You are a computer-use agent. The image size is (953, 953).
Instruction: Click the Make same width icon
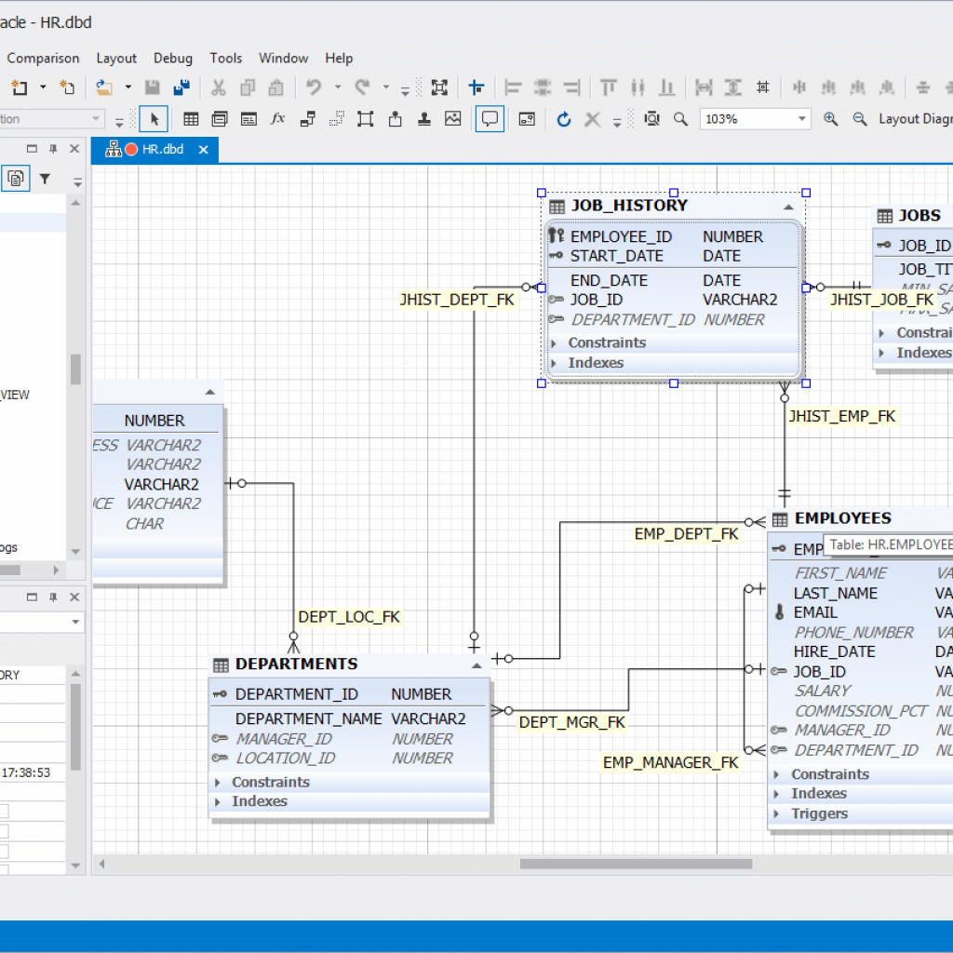(x=704, y=87)
